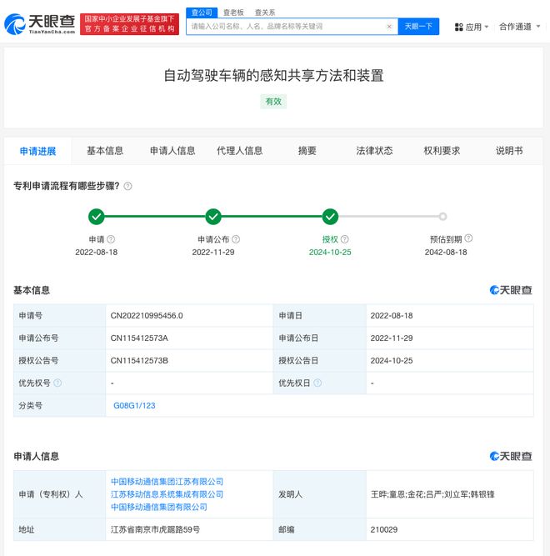Click help icon next to 申请 step
Viewport: 550px width, 556px height.
(x=111, y=239)
